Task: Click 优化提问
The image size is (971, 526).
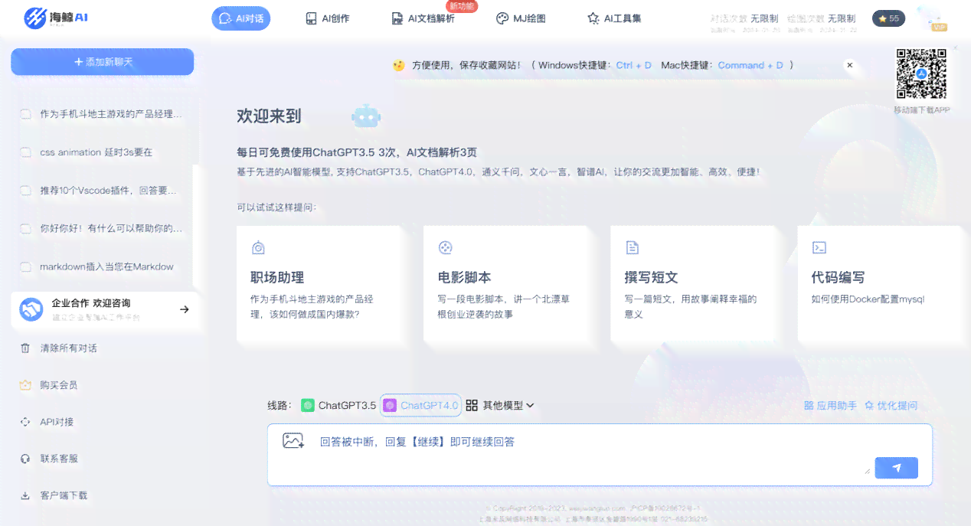Action: 891,406
